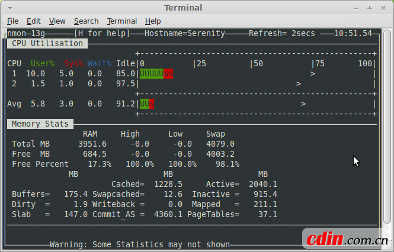Click the CPU 1 green UUUUU usage bar
394x252 pixels.
(152, 74)
